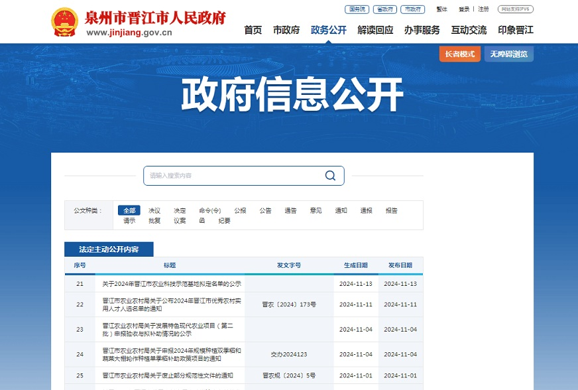Click the 登录 login link

(464, 9)
